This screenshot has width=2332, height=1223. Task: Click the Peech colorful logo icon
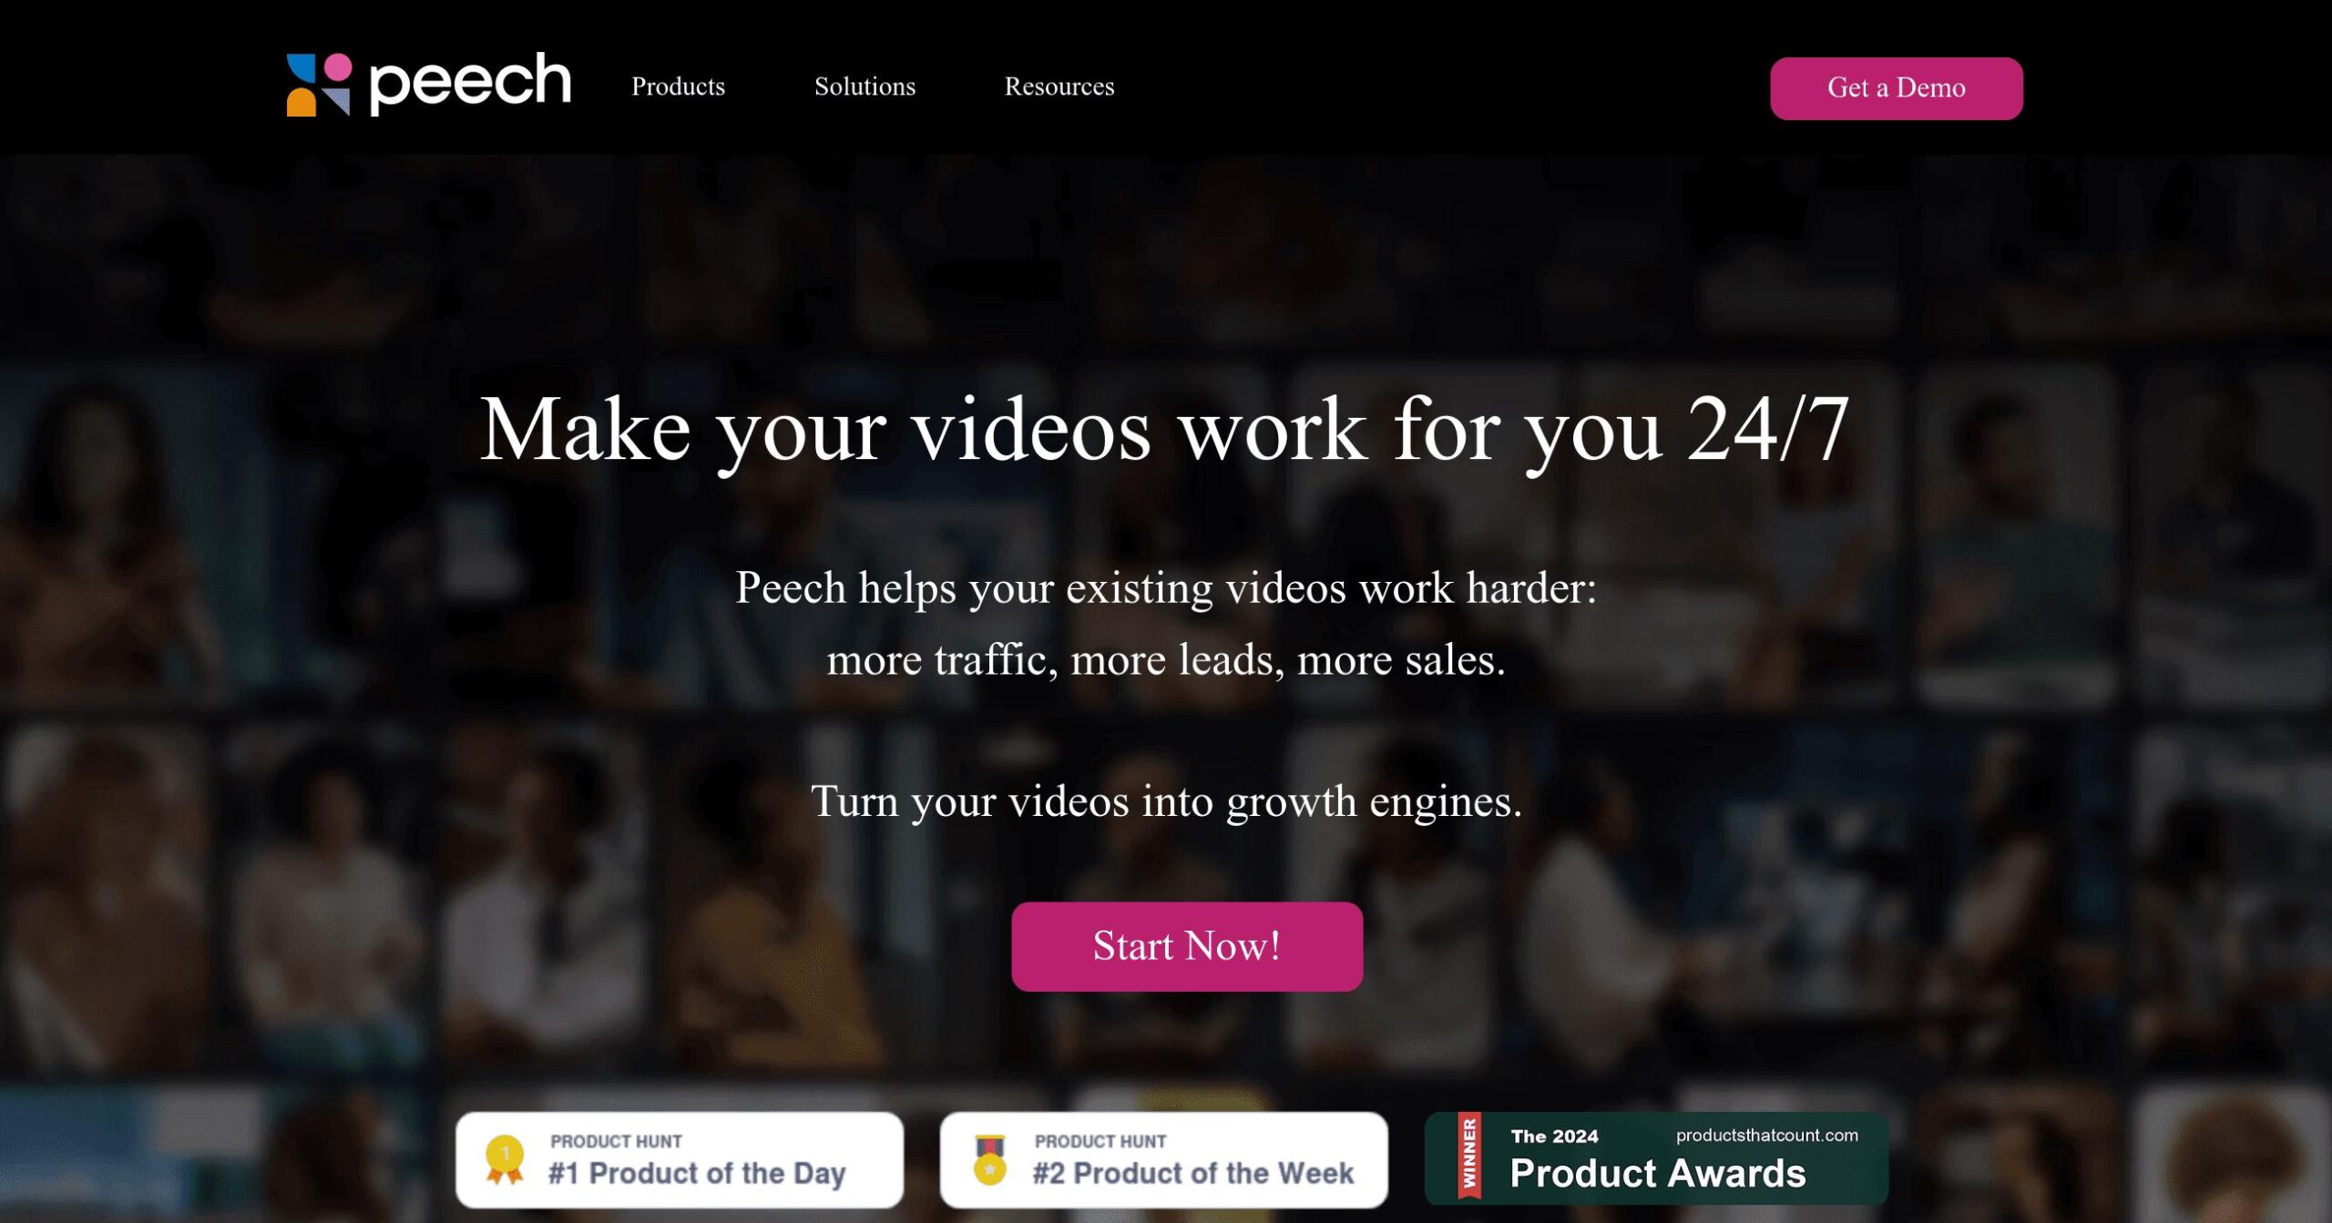click(319, 84)
